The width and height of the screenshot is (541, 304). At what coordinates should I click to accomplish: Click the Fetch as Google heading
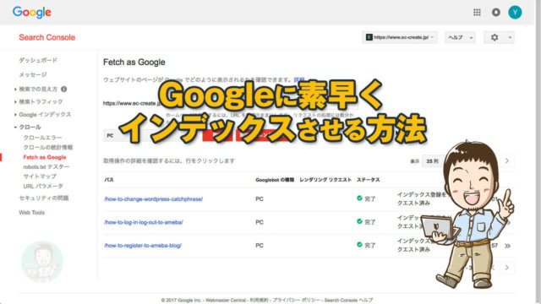(134, 62)
